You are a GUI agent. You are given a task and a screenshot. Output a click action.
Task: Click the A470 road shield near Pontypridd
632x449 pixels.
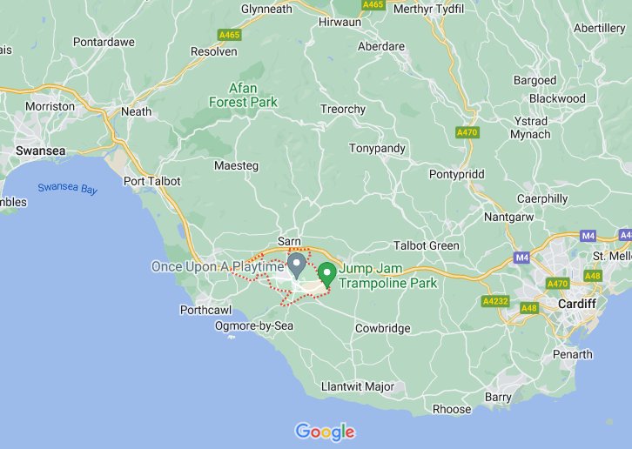click(467, 132)
